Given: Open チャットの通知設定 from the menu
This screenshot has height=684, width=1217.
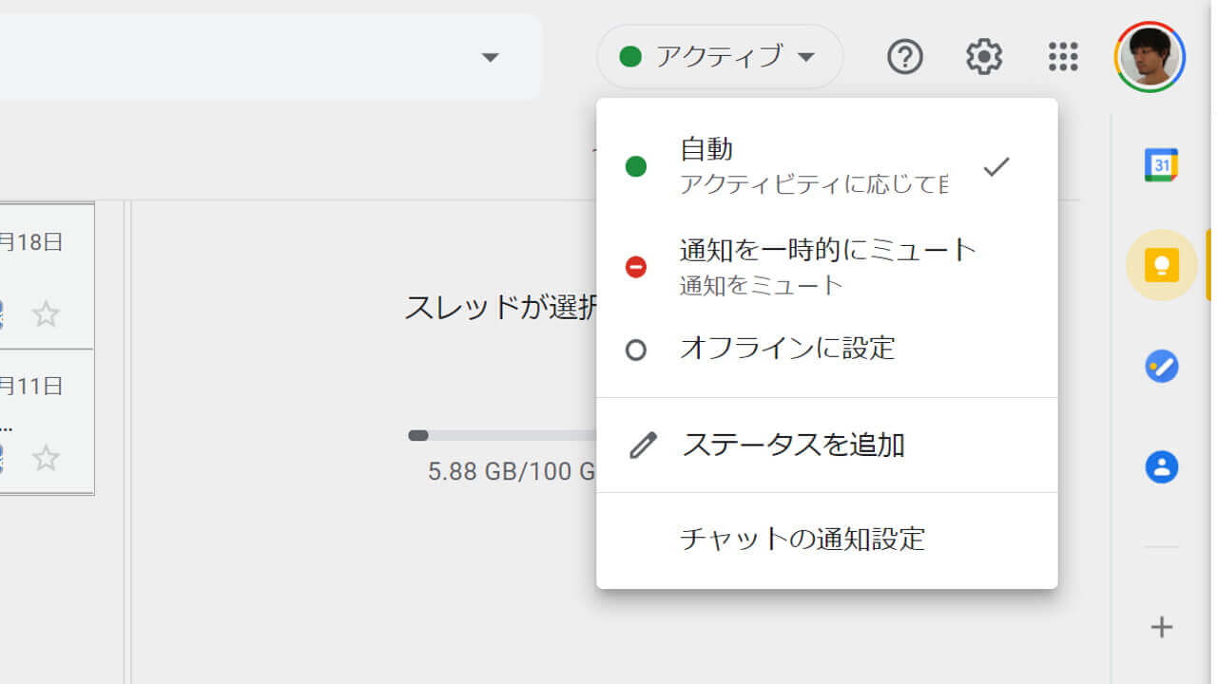Looking at the screenshot, I should click(x=802, y=539).
